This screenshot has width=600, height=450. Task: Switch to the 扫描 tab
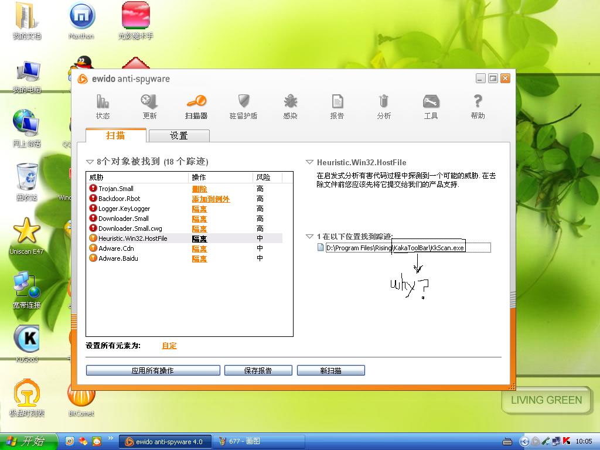115,135
